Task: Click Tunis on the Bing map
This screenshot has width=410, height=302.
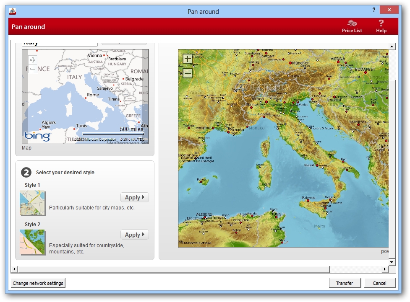Action: [x=81, y=126]
